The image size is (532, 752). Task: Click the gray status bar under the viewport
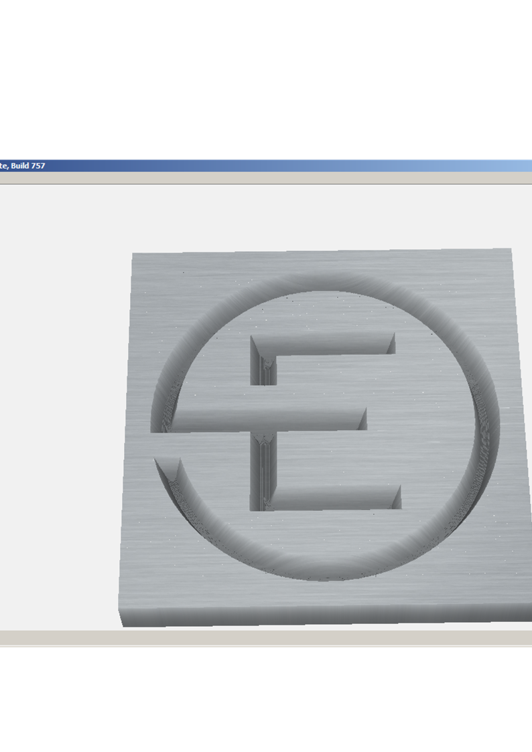[268, 638]
